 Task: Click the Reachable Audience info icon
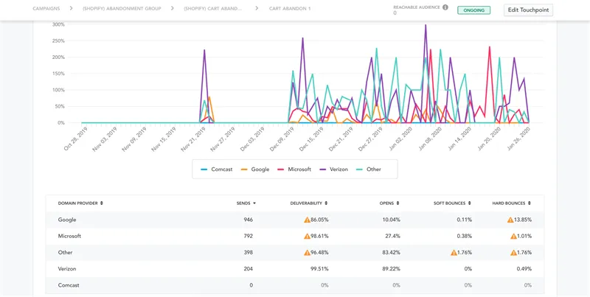[x=445, y=7]
